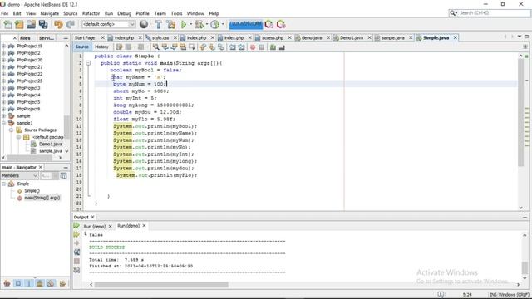Click the Find Previous Occurrence icon
This screenshot has height=299, width=532.
tap(165, 47)
